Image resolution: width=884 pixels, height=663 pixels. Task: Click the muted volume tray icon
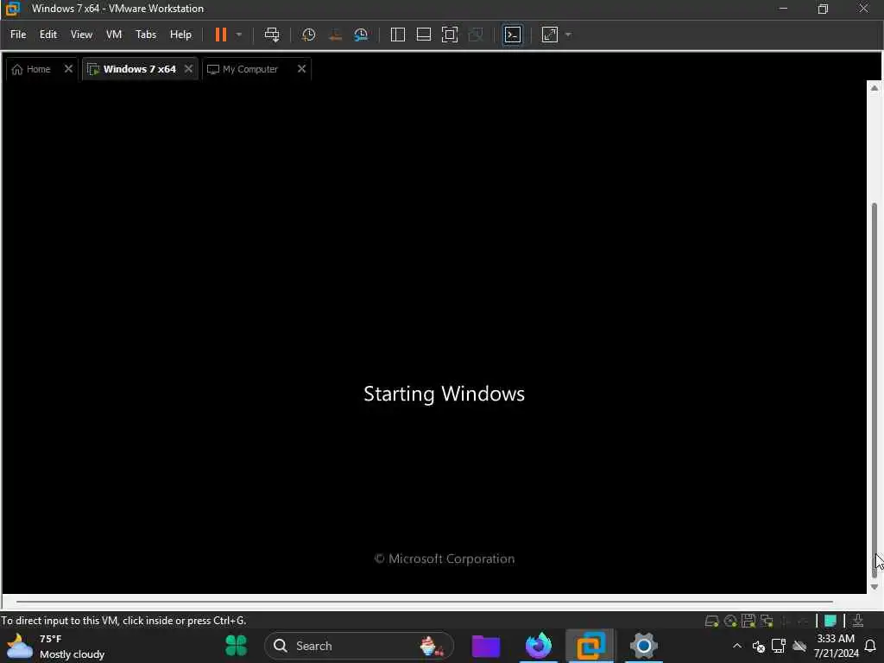click(758, 646)
